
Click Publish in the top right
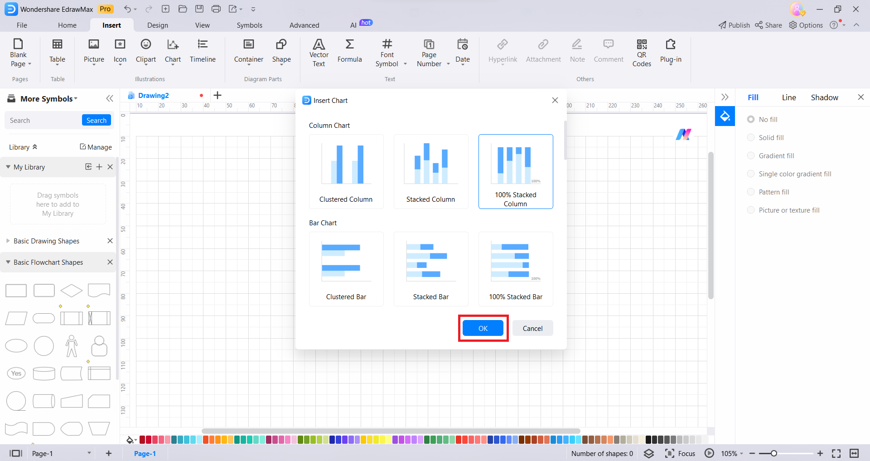pyautogui.click(x=734, y=25)
